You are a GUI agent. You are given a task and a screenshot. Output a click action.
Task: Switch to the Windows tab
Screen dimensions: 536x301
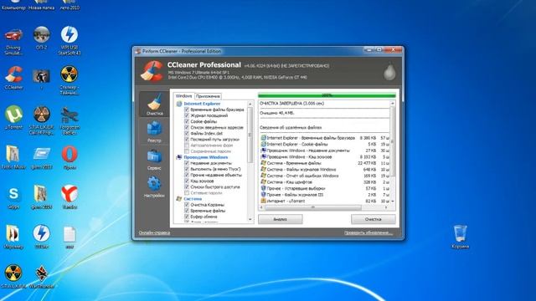183,96
